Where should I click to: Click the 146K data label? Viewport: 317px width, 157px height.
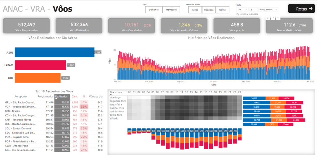pyautogui.click(x=71, y=65)
